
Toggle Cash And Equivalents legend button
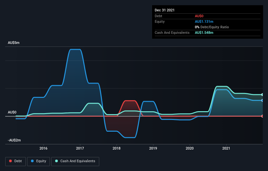[x=75, y=161]
